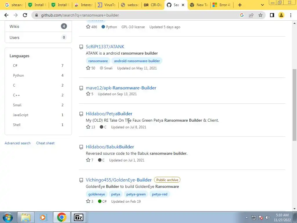Viewport: 297px width, 223px height.
Task: Share this page via address bar icon
Action: pyautogui.click(x=251, y=15)
